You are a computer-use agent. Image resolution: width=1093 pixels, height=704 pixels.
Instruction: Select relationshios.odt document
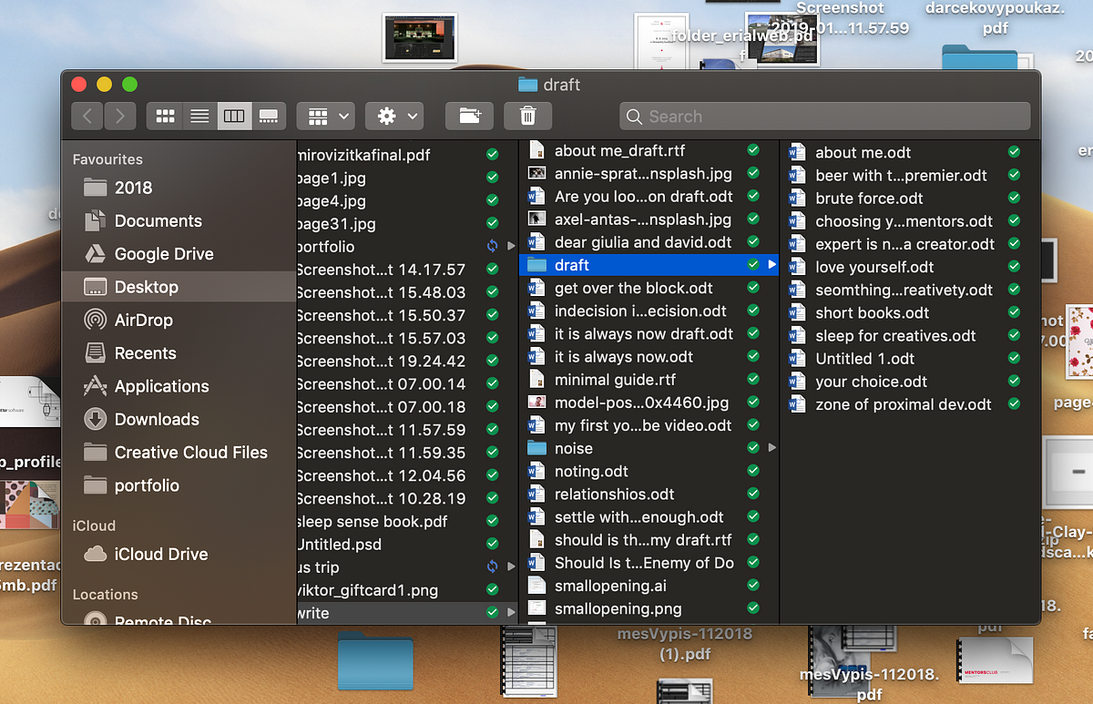[x=649, y=494]
